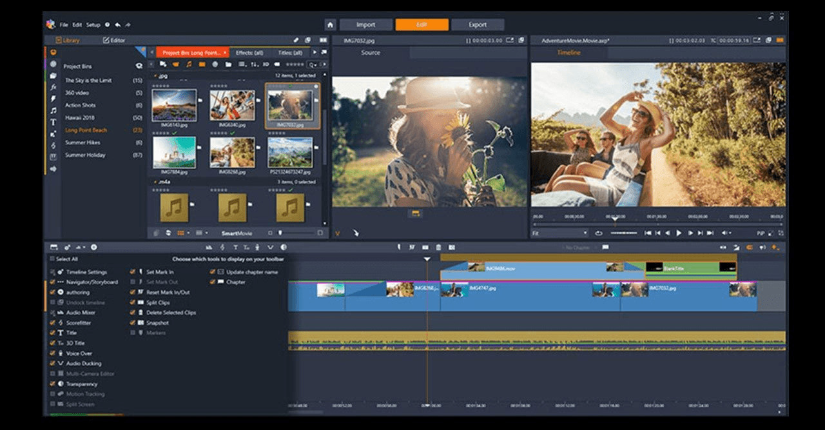Open the Titles category (T icon) in sidebar
Screen dimensions: 825x430
(x=53, y=122)
